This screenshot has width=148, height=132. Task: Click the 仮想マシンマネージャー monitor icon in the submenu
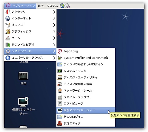pyautogui.click(x=60, y=110)
